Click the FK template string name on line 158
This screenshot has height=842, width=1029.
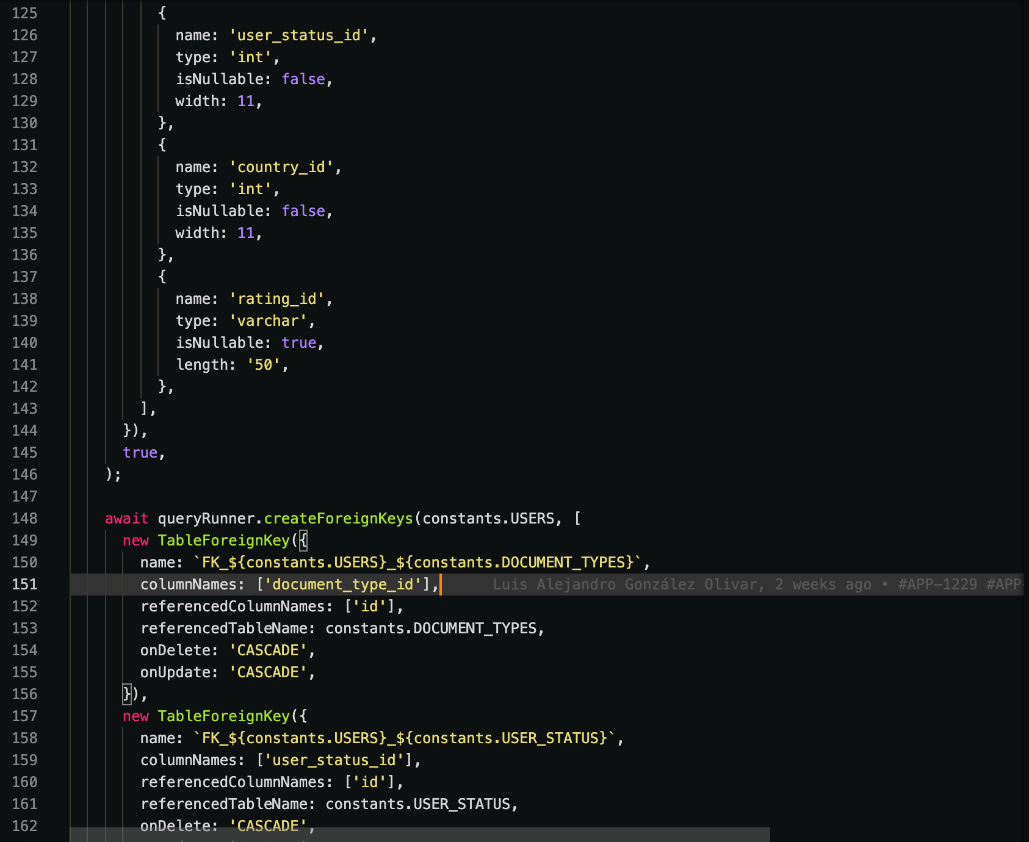[x=405, y=738]
